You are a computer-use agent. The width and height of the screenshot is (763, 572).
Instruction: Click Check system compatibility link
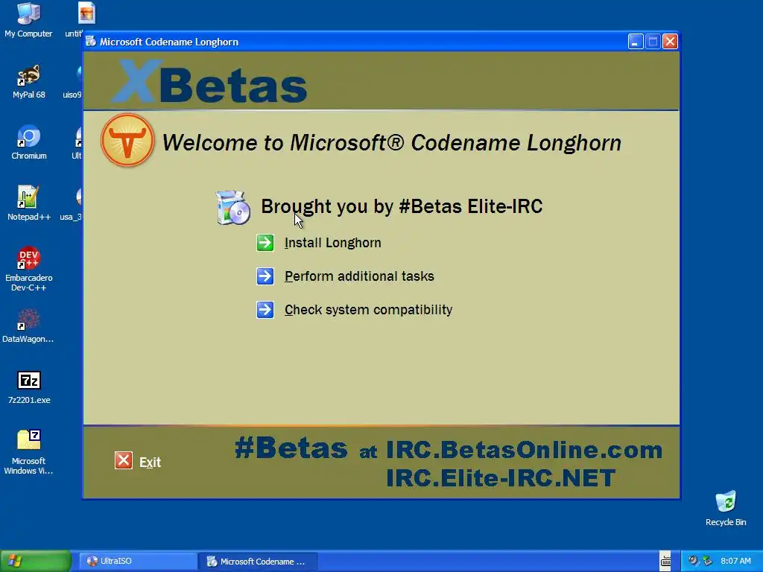(368, 310)
